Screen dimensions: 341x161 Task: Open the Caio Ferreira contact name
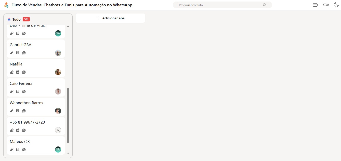pos(21,84)
